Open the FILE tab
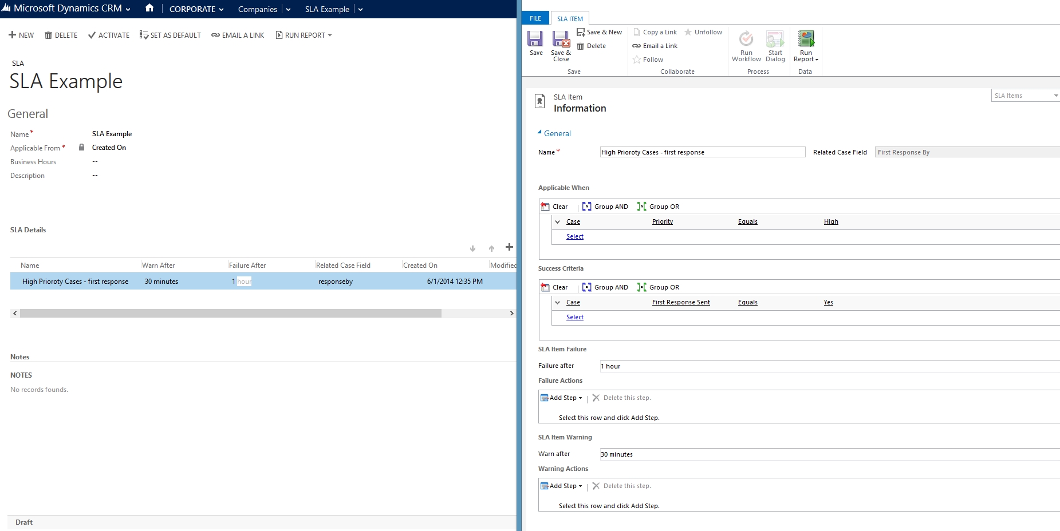Screen dimensions: 1060x531 click(x=535, y=18)
